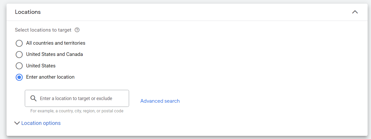Click the Select locations to target text
371x139 pixels.
pos(43,30)
